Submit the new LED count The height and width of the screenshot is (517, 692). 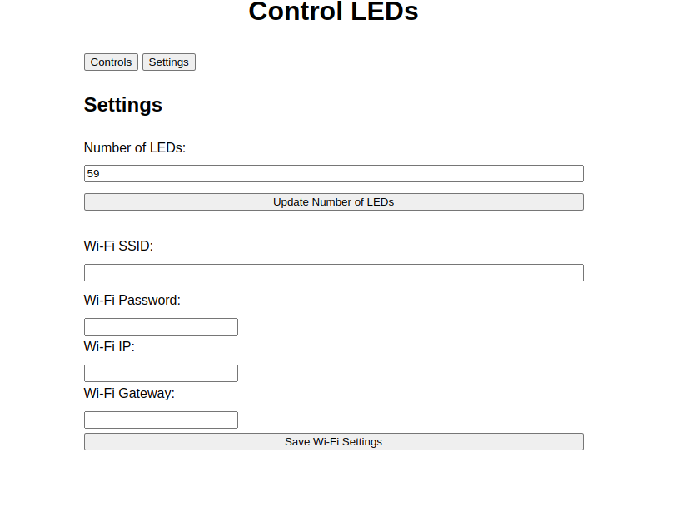pyautogui.click(x=333, y=201)
